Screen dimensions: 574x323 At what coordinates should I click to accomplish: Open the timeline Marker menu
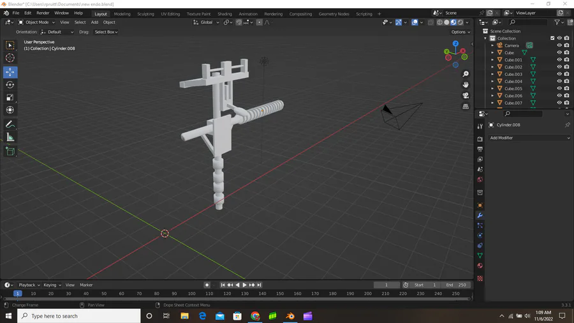point(86,285)
